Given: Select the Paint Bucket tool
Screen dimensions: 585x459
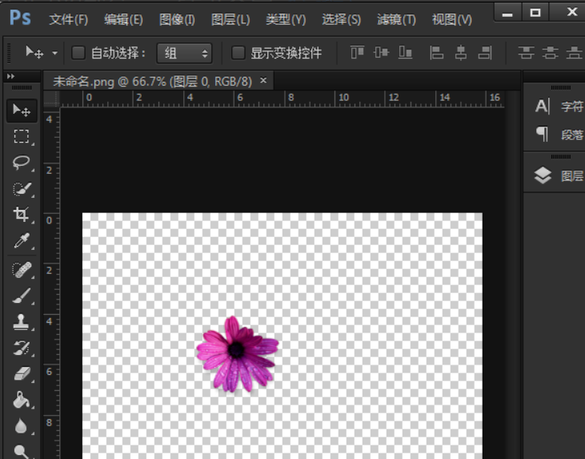Looking at the screenshot, I should coord(22,400).
